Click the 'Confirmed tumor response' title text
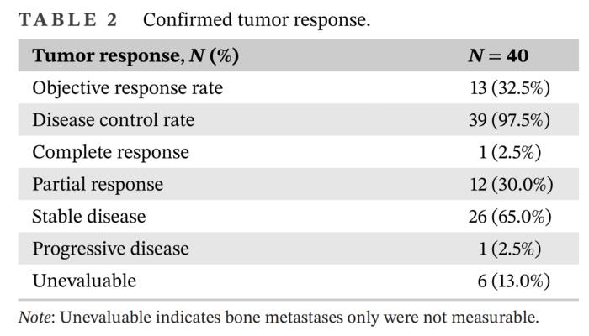Viewport: 589px width, 336px height. [257, 19]
